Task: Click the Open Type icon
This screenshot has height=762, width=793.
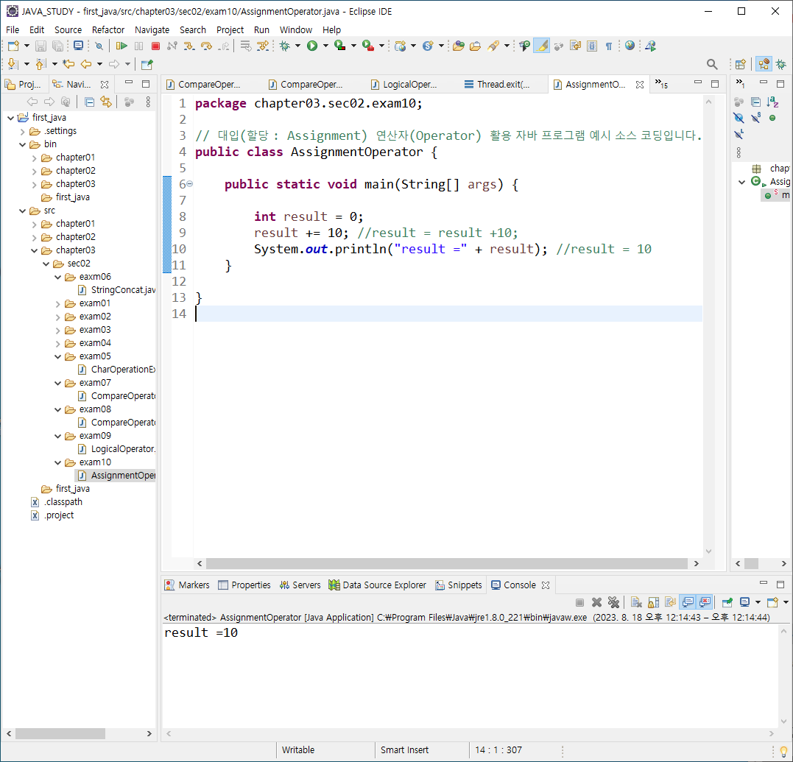Action: click(x=459, y=46)
